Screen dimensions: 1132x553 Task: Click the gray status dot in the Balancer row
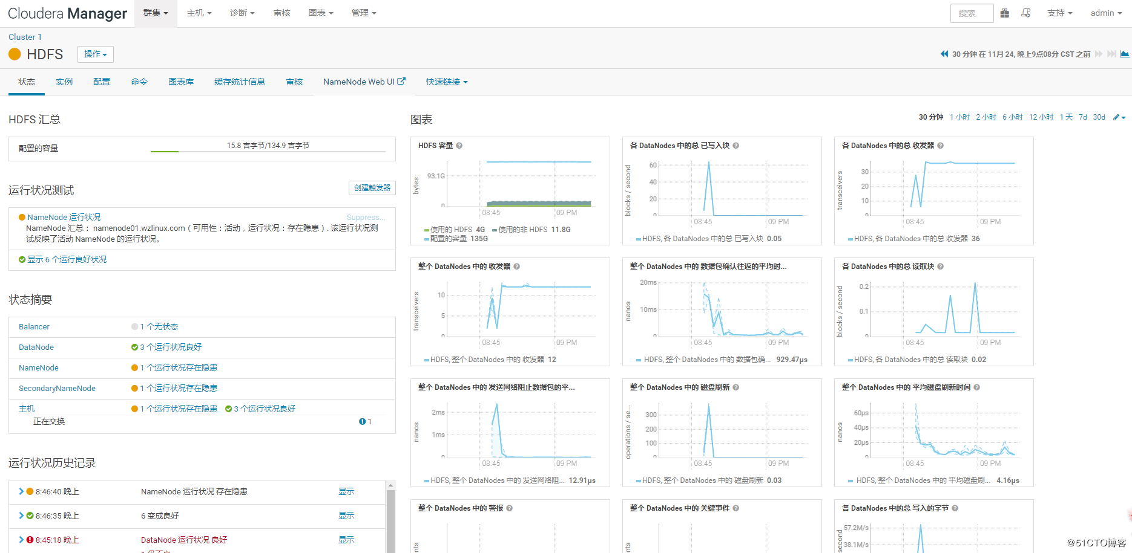tap(134, 326)
